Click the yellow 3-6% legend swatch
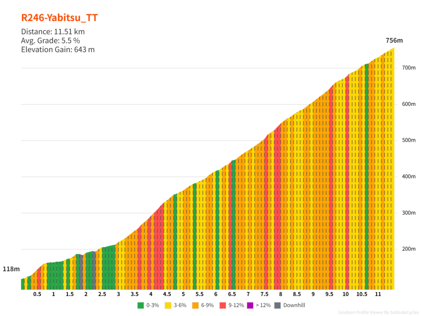Screen dimensions: 421x316 [x=168, y=305]
